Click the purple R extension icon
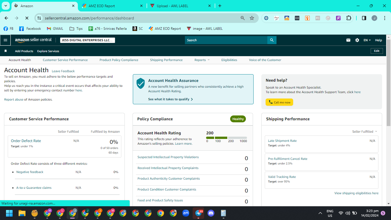 coord(338,18)
